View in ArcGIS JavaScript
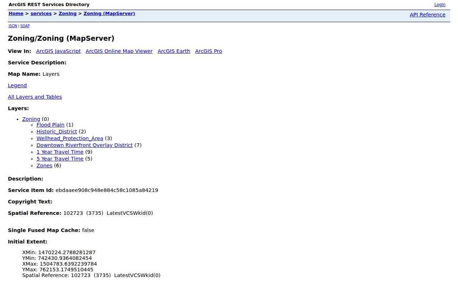The width and height of the screenshot is (458, 286). 58,51
